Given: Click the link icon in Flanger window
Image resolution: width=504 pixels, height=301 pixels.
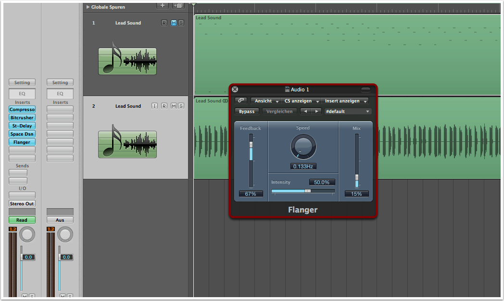Looking at the screenshot, I should [x=240, y=100].
